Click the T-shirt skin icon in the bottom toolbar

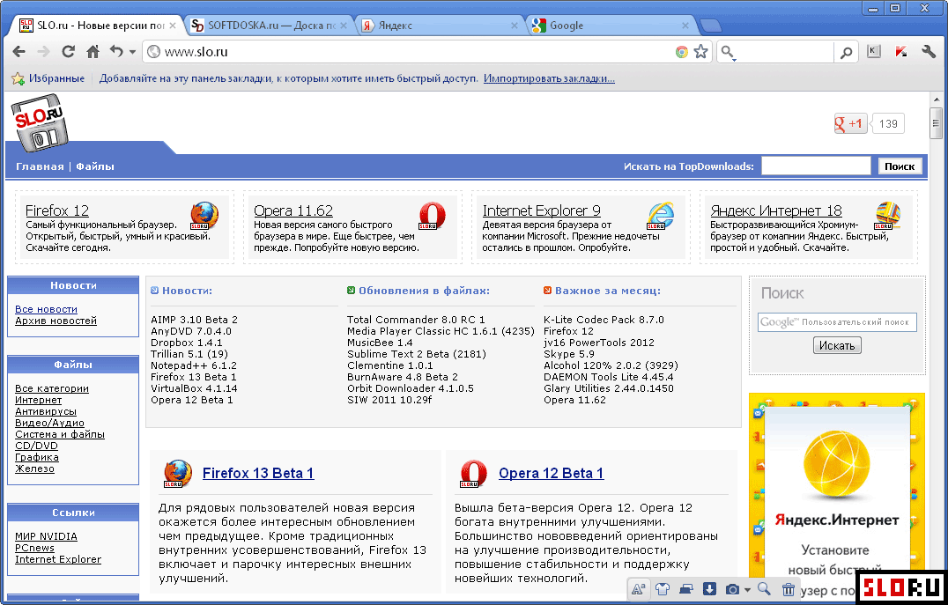pyautogui.click(x=662, y=589)
